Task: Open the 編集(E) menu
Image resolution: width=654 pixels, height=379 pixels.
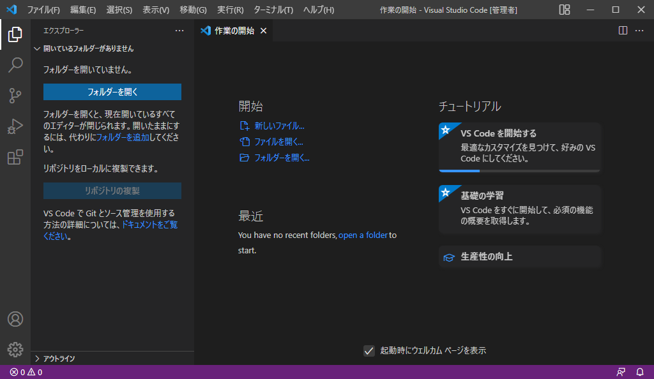Action: tap(83, 10)
